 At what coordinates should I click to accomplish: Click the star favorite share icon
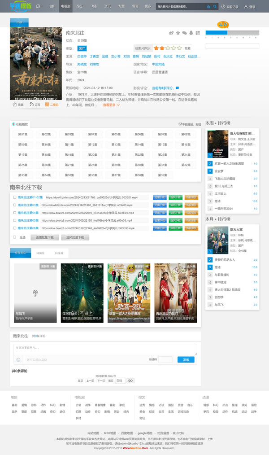[x=178, y=33]
